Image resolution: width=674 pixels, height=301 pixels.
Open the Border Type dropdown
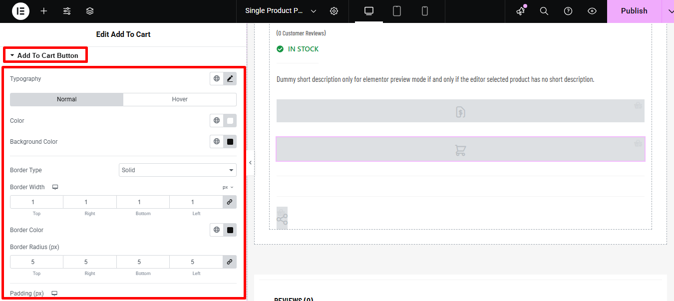(178, 170)
